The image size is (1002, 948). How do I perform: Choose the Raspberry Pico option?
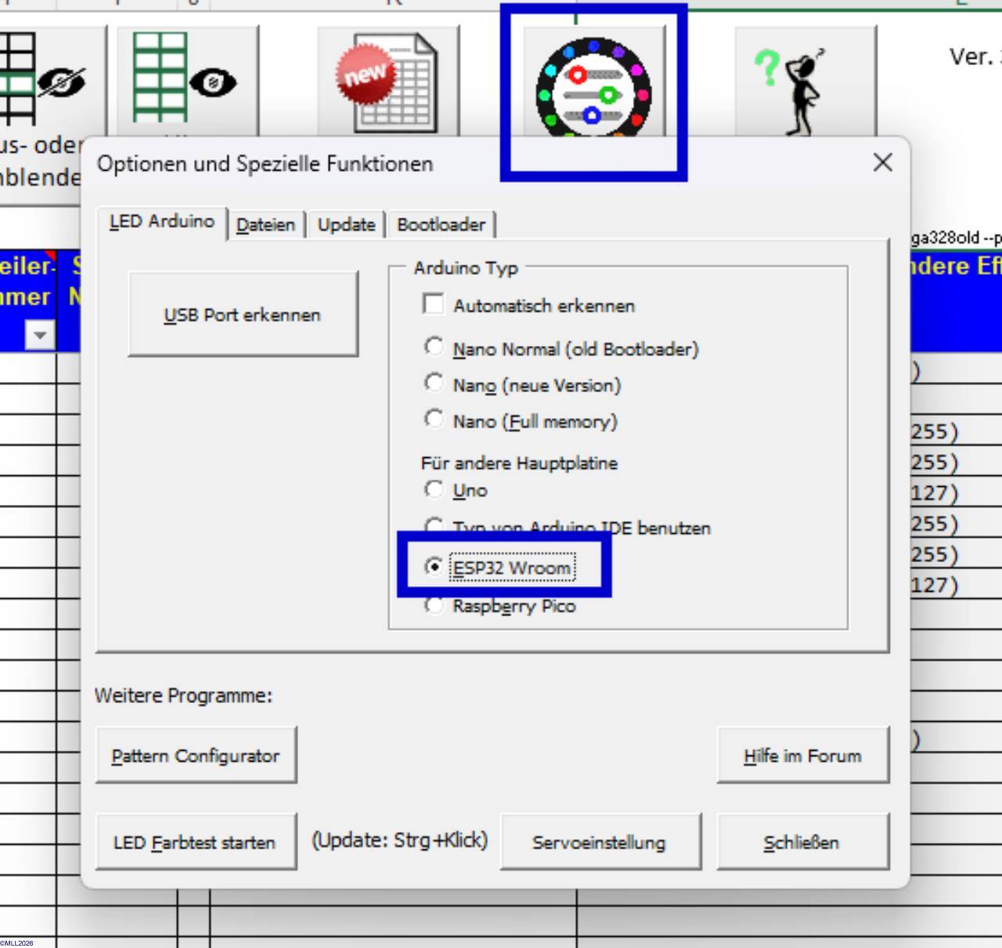pos(434,605)
